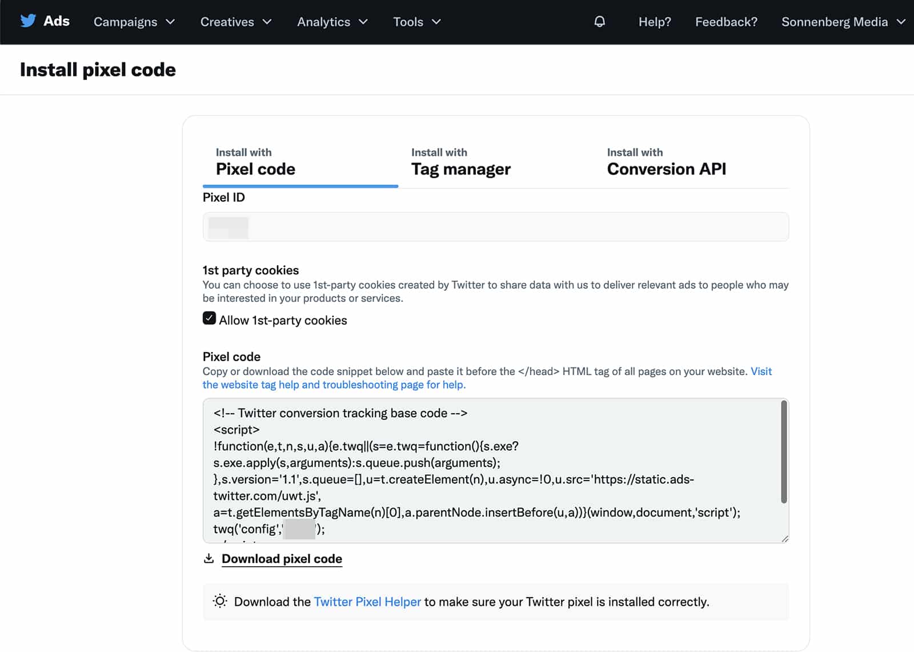Click the download icon beside Download pixel code
The width and height of the screenshot is (914, 652).
click(x=209, y=558)
